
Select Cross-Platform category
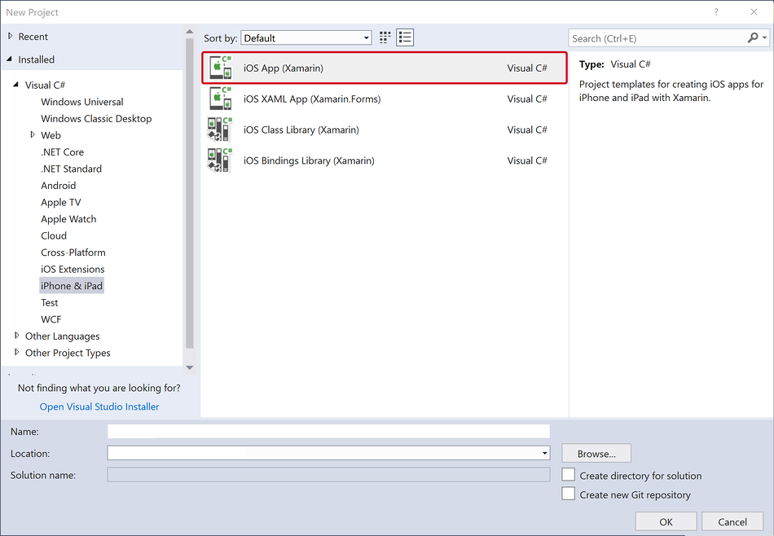[73, 253]
